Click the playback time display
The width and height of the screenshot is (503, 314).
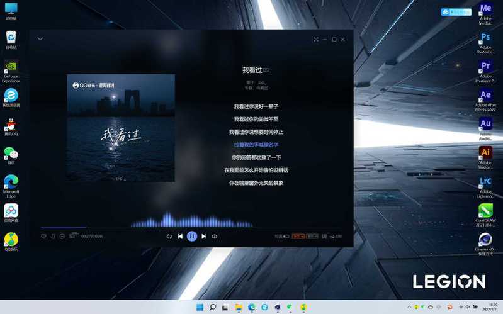[92, 237]
